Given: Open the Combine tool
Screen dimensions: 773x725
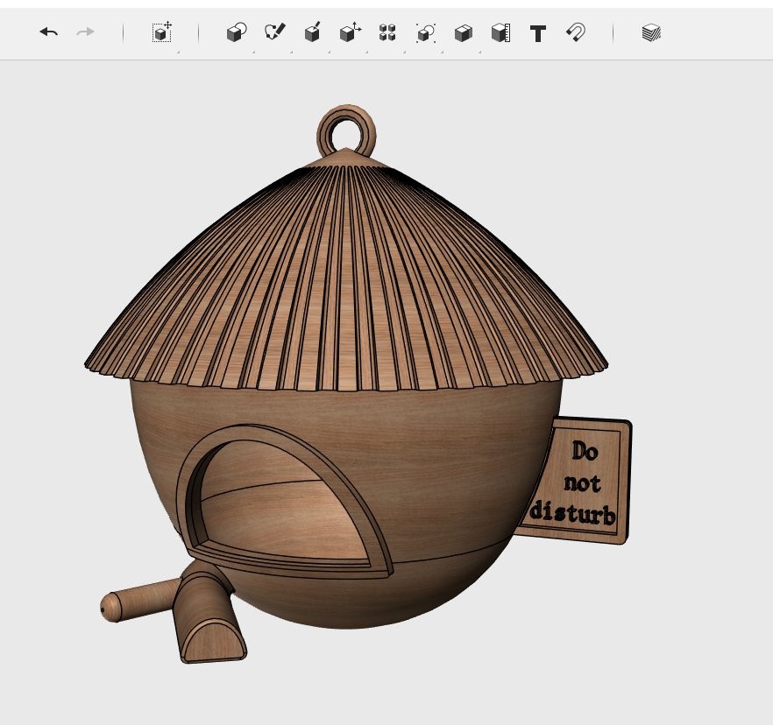Looking at the screenshot, I should coord(464,33).
